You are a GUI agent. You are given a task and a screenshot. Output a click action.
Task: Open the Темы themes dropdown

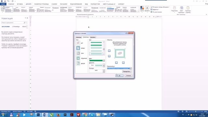point(3,9)
